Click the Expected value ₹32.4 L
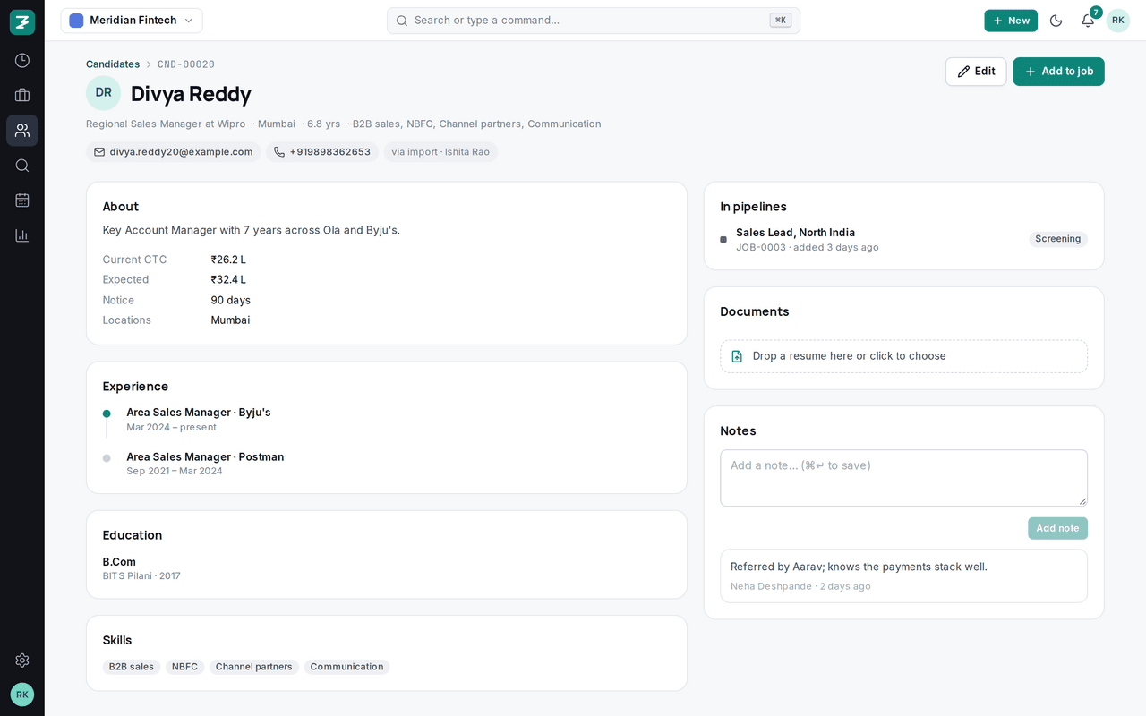The width and height of the screenshot is (1146, 716). pyautogui.click(x=228, y=280)
